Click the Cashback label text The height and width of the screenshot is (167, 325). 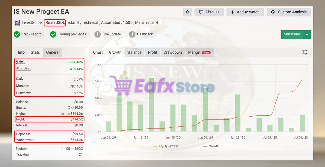coord(145,34)
